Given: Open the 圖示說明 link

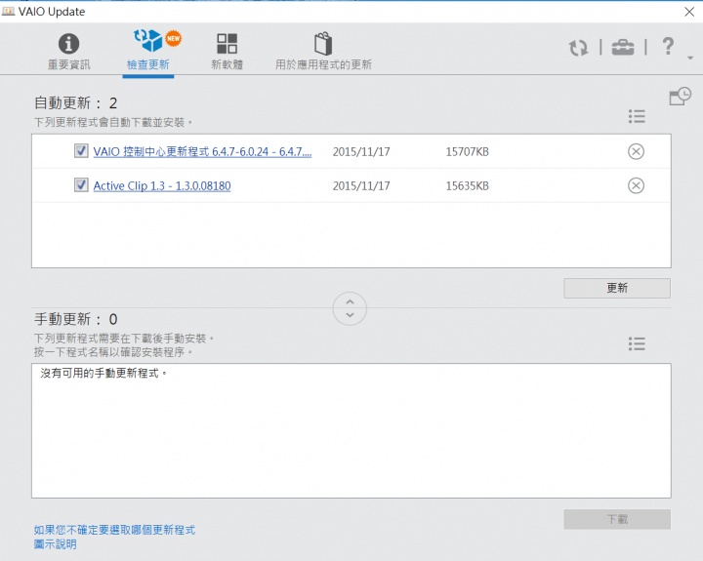Looking at the screenshot, I should [x=55, y=544].
